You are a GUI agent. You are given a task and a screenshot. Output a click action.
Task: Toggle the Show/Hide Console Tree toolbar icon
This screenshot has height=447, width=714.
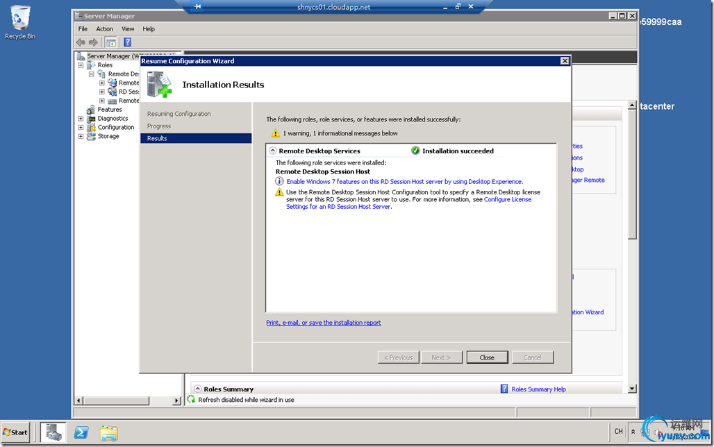pos(111,42)
